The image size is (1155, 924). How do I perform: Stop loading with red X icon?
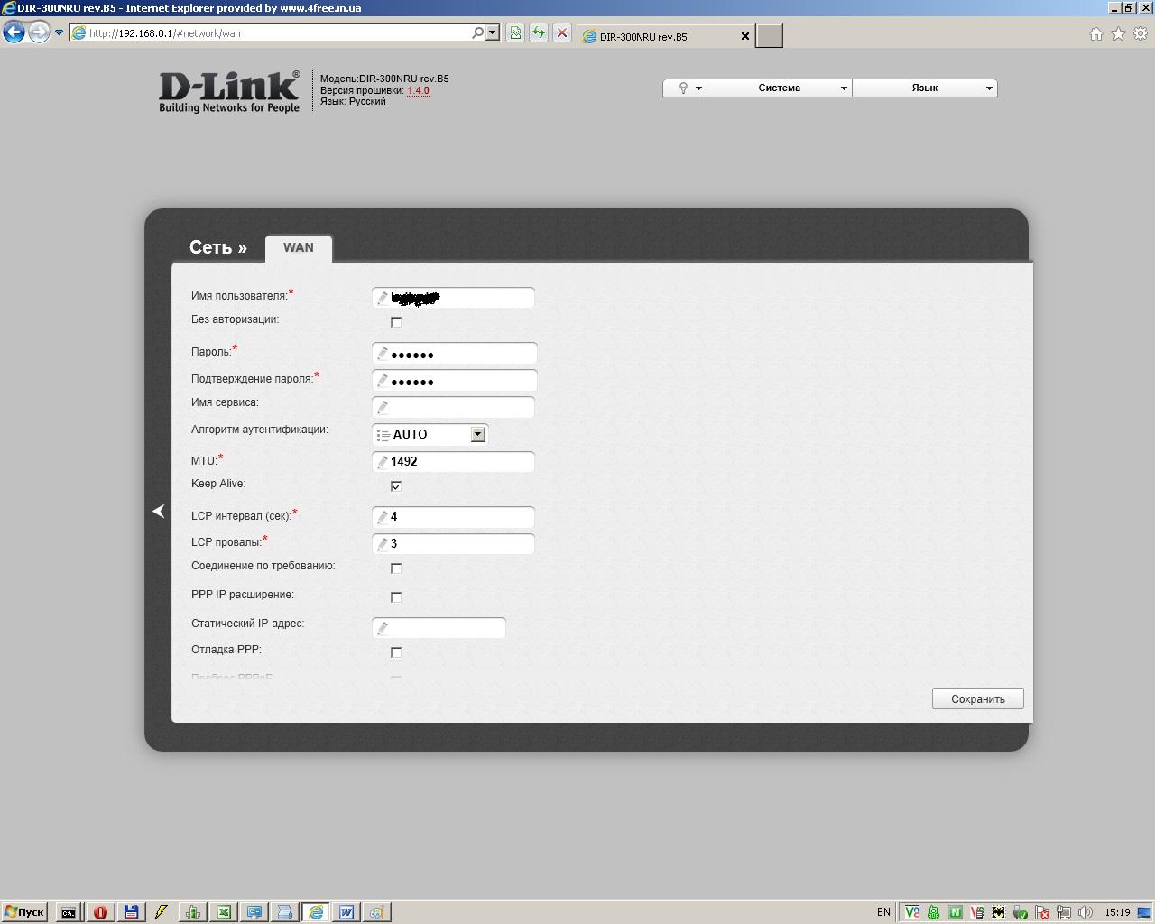[562, 32]
